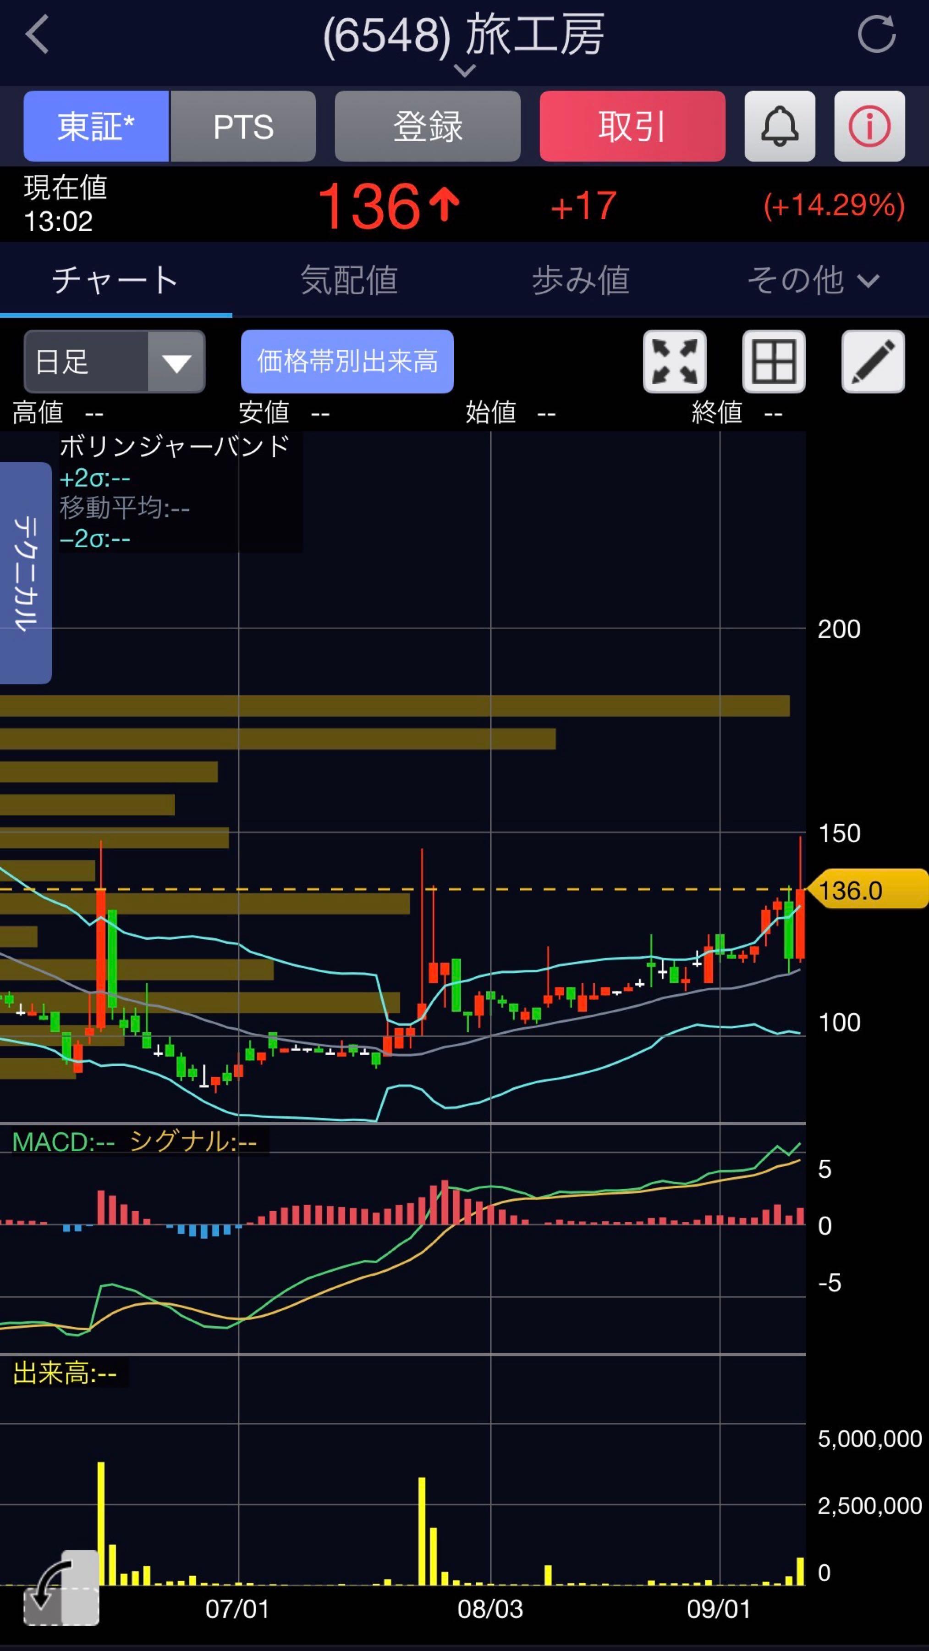Tap the 始値 opening price label
929x1651 pixels.
[x=491, y=413]
